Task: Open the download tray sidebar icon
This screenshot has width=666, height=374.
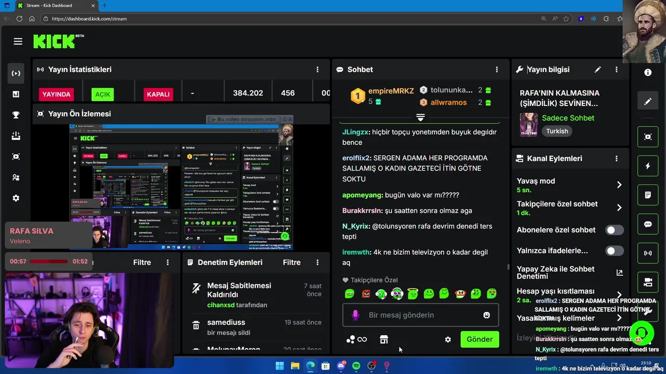Action: [x=16, y=136]
